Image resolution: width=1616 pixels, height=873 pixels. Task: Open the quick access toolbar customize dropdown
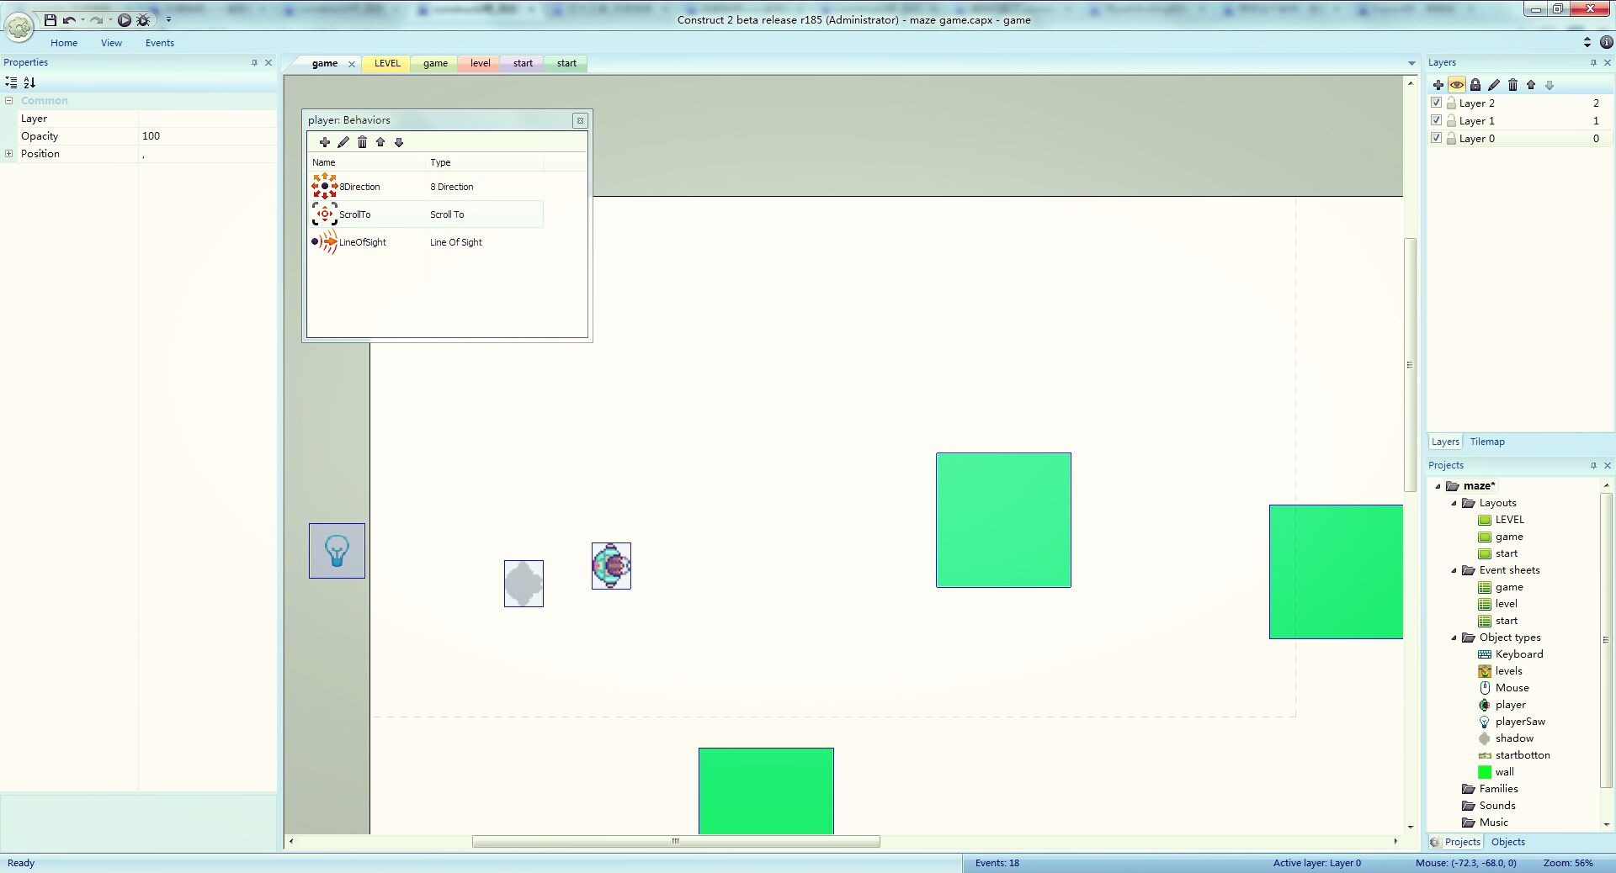[168, 19]
